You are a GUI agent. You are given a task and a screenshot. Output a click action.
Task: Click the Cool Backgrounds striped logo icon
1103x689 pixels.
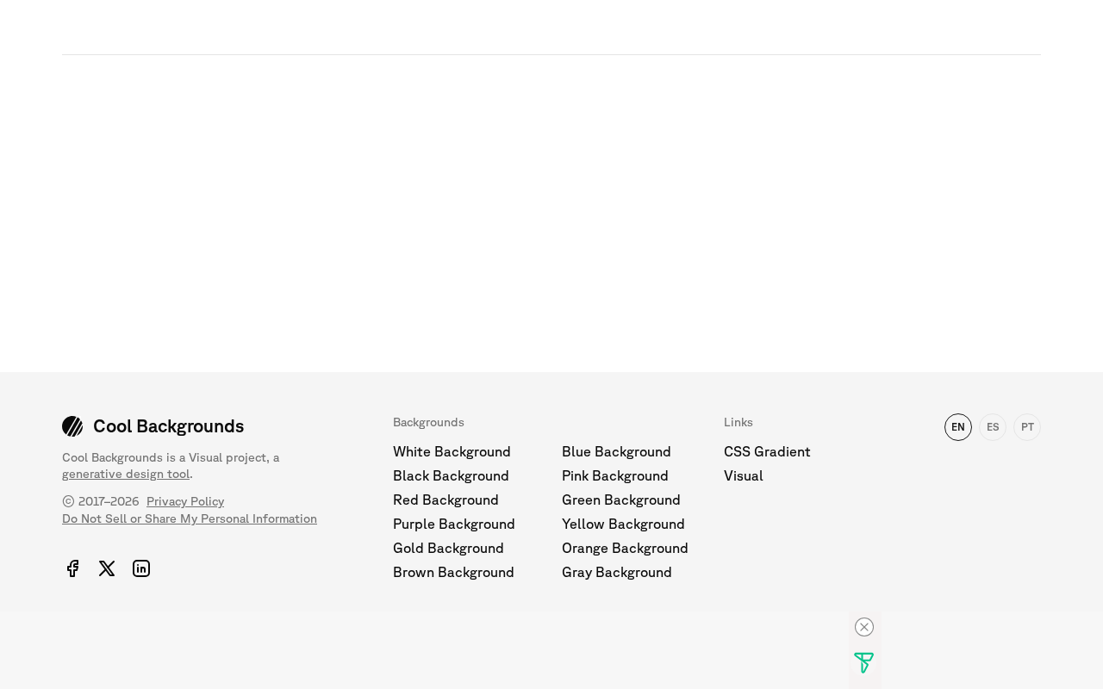pyautogui.click(x=72, y=426)
